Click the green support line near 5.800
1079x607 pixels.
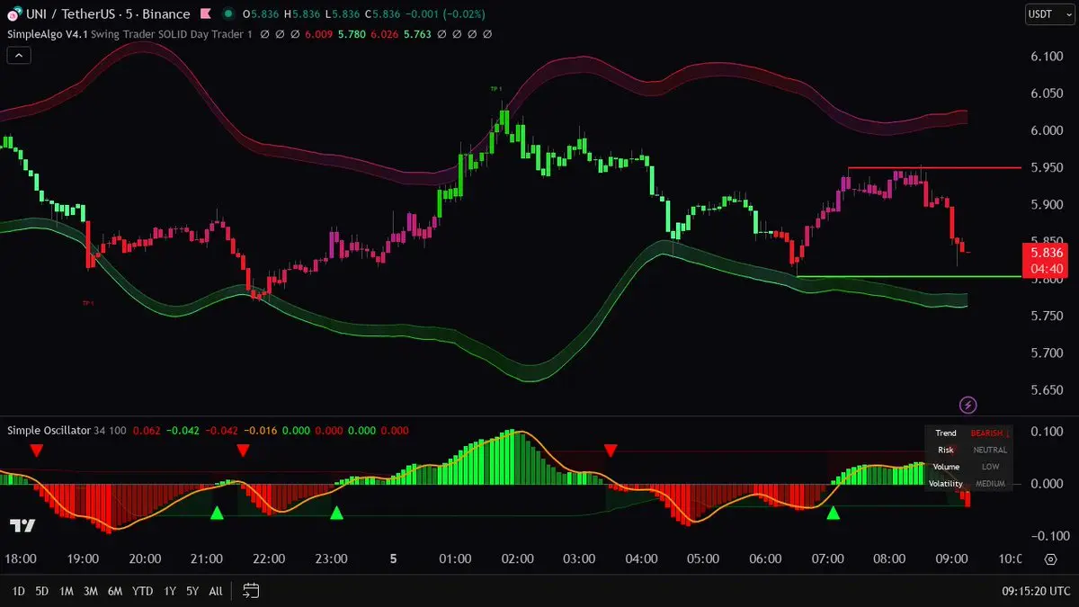pos(908,276)
